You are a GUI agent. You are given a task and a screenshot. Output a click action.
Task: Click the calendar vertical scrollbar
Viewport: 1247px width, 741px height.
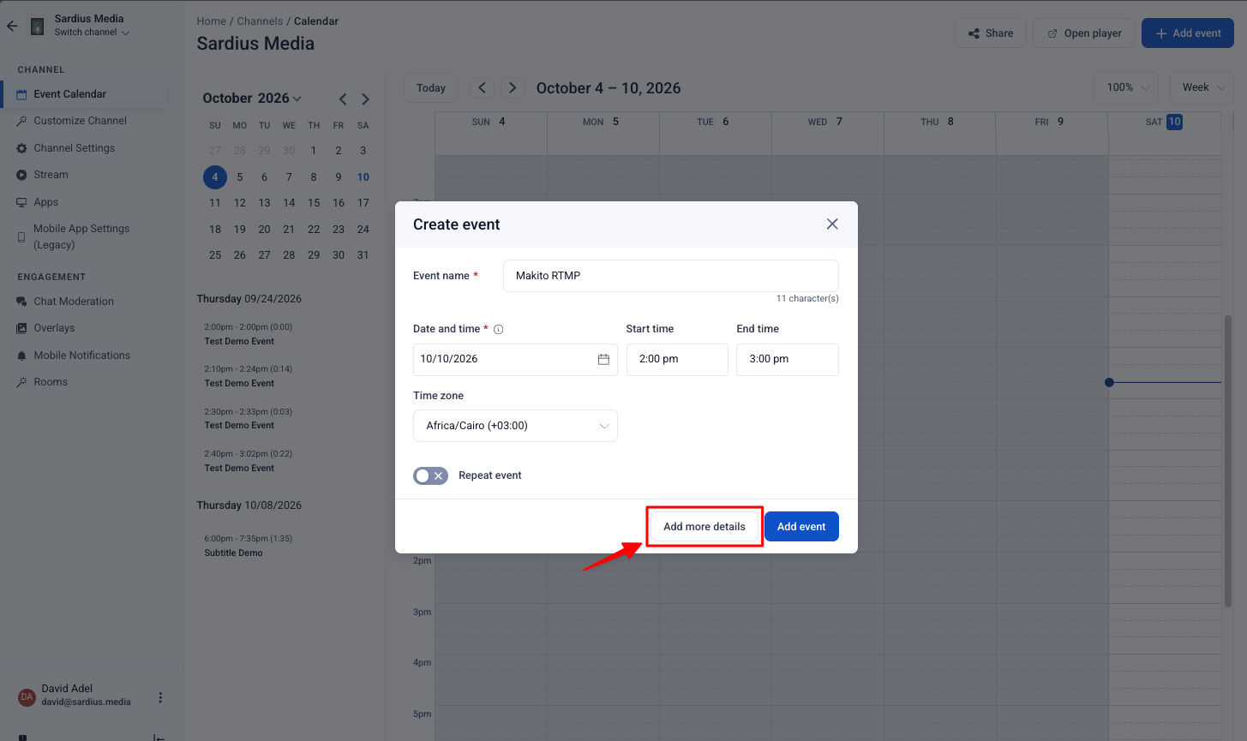click(x=1228, y=461)
